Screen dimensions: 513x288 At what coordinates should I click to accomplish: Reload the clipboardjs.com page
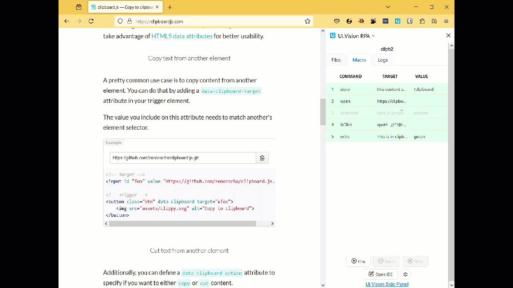[91, 21]
